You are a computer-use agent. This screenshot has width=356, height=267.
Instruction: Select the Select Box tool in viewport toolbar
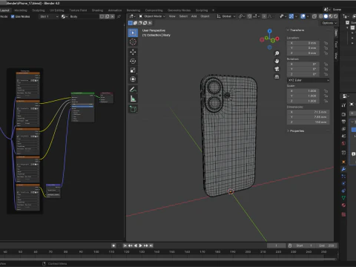coord(133,33)
